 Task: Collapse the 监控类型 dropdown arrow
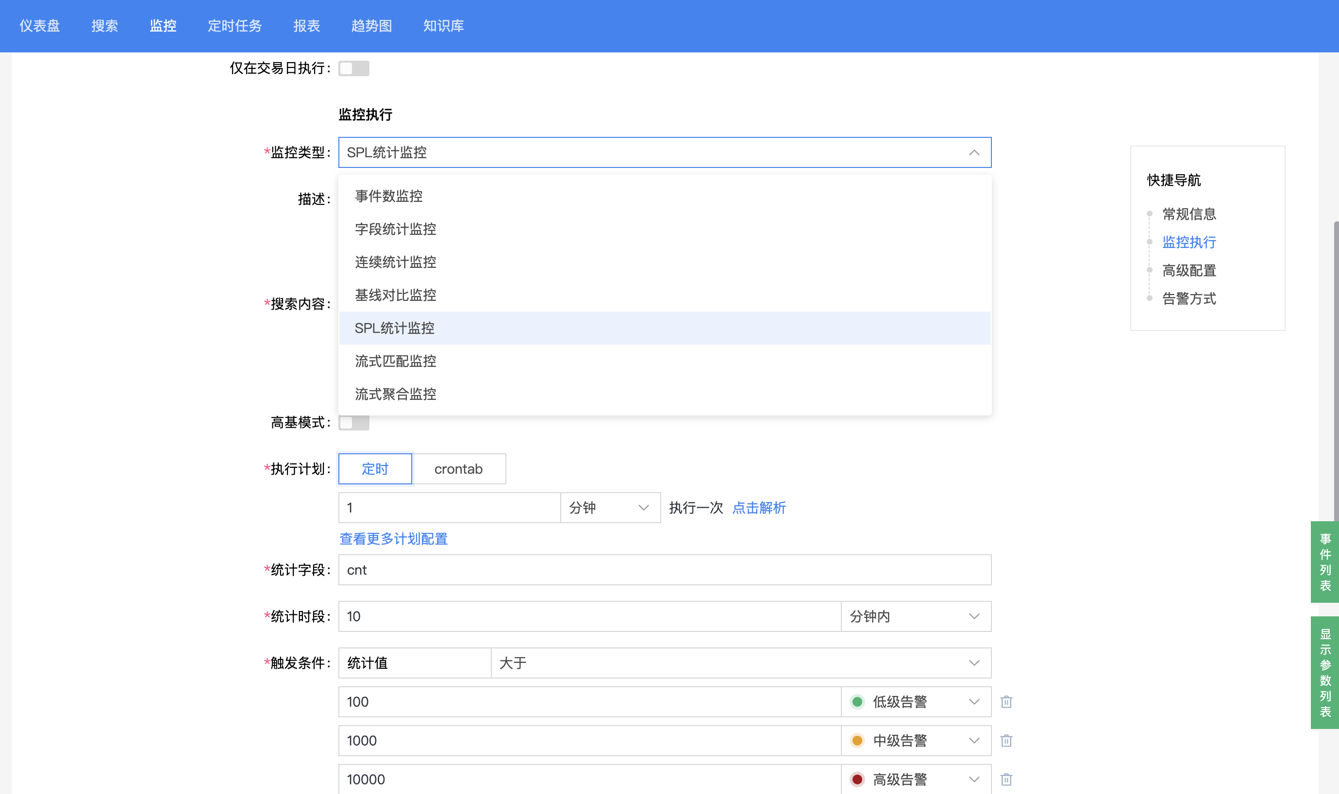pos(974,152)
